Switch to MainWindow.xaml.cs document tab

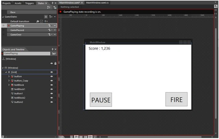pyautogui.click(x=97, y=3)
